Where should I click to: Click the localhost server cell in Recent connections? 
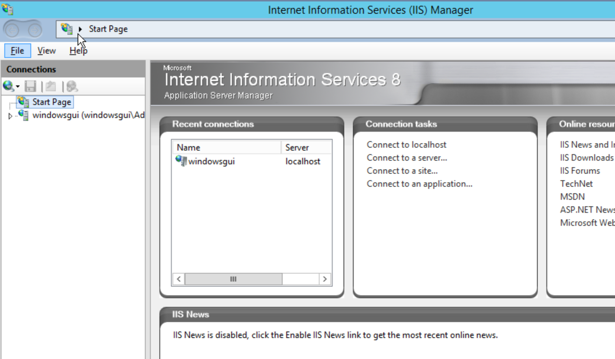pyautogui.click(x=303, y=161)
